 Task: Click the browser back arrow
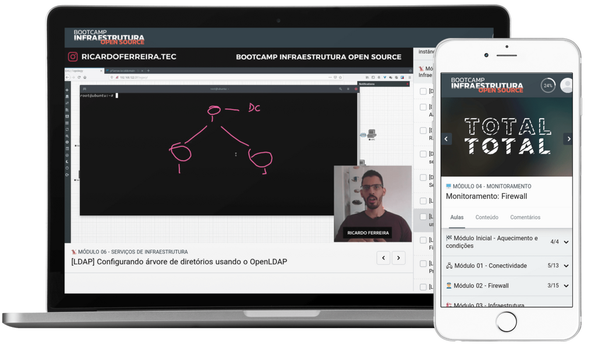click(68, 77)
